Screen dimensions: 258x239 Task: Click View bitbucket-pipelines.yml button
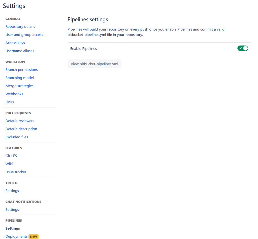pos(94,64)
